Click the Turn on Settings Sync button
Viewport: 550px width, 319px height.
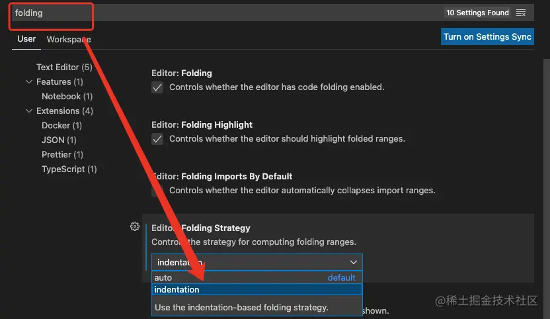[487, 36]
